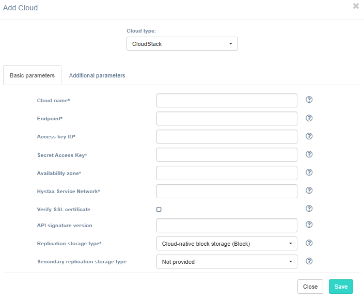Open the Cloud type dropdown
This screenshot has width=364, height=301.
(182, 44)
